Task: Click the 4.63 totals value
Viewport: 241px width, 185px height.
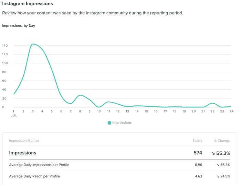Action: 199,176
